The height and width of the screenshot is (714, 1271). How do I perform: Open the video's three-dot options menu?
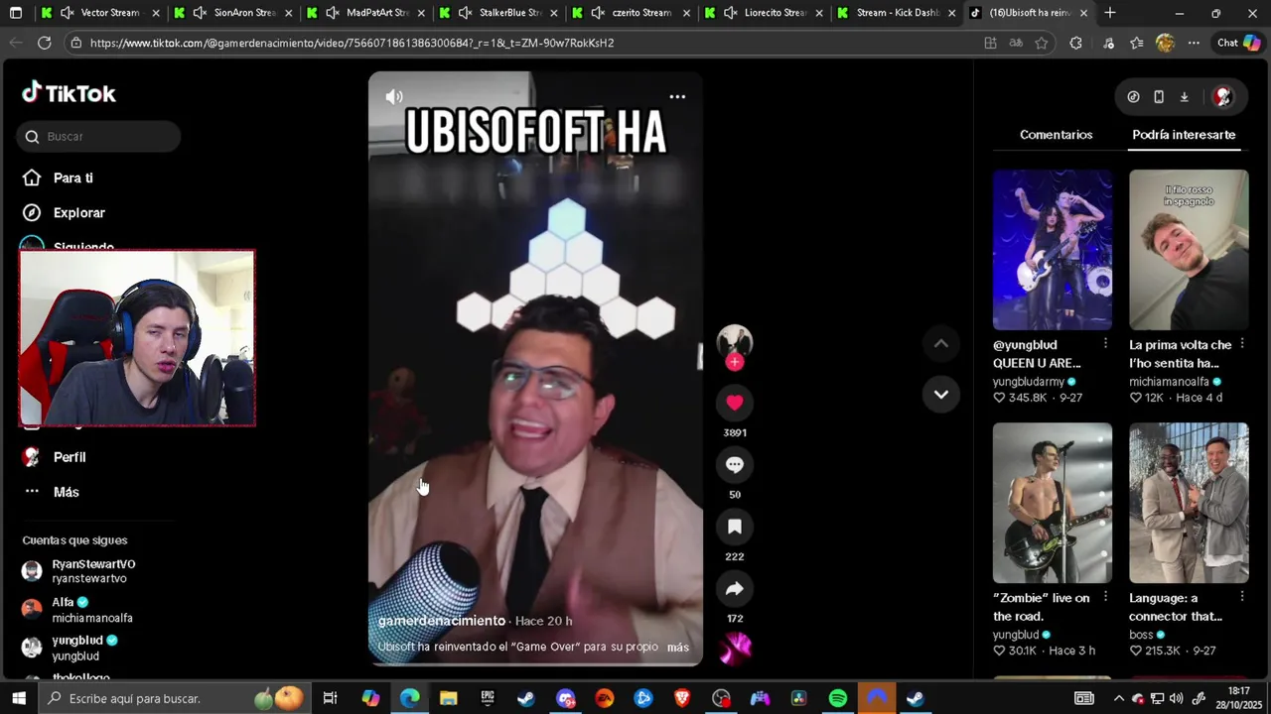tap(677, 96)
